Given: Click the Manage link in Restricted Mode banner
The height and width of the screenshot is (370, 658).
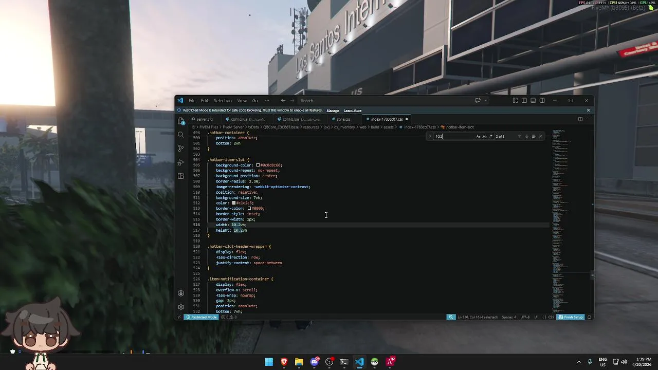Looking at the screenshot, I should tap(333, 110).
